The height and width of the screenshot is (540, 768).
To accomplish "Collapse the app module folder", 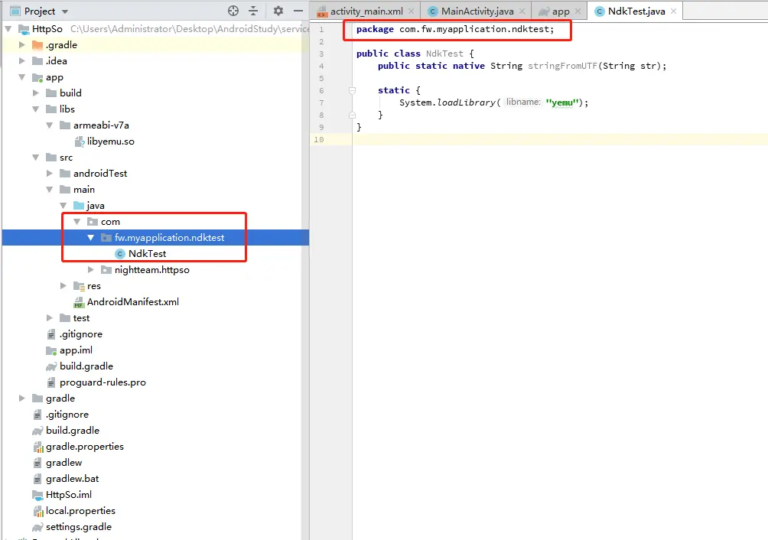I will coord(21,77).
